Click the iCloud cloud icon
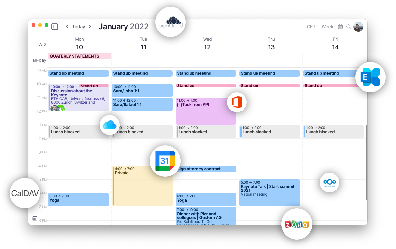 pyautogui.click(x=110, y=125)
